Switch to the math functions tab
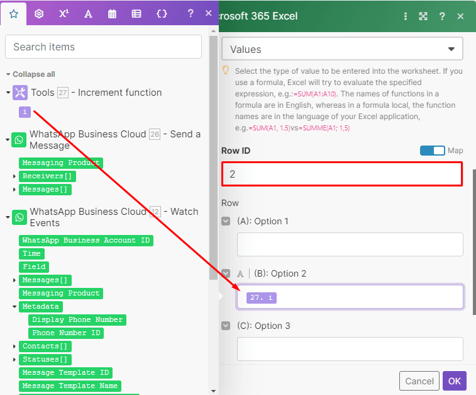Viewport: 476px width, 395px height. 64,14
